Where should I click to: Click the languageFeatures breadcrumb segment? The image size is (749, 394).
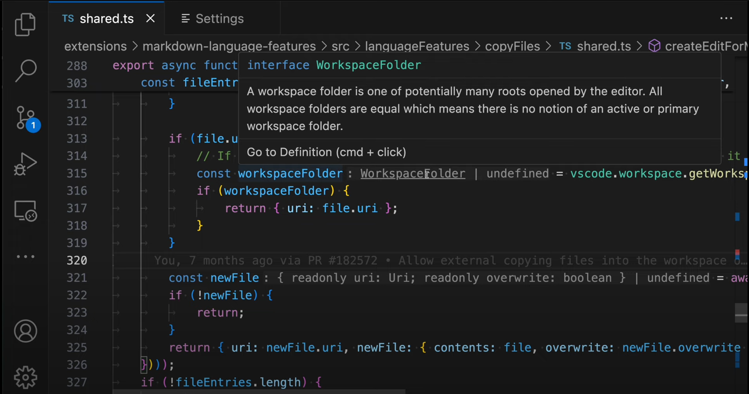click(x=417, y=46)
